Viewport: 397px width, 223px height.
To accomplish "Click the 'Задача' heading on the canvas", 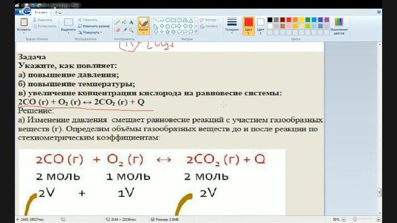I will point(32,57).
